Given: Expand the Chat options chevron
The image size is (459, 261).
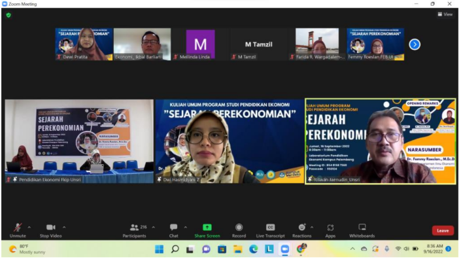Looking at the screenshot, I should [x=186, y=228].
